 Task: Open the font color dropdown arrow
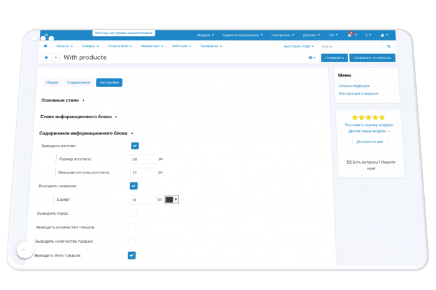coord(176,199)
